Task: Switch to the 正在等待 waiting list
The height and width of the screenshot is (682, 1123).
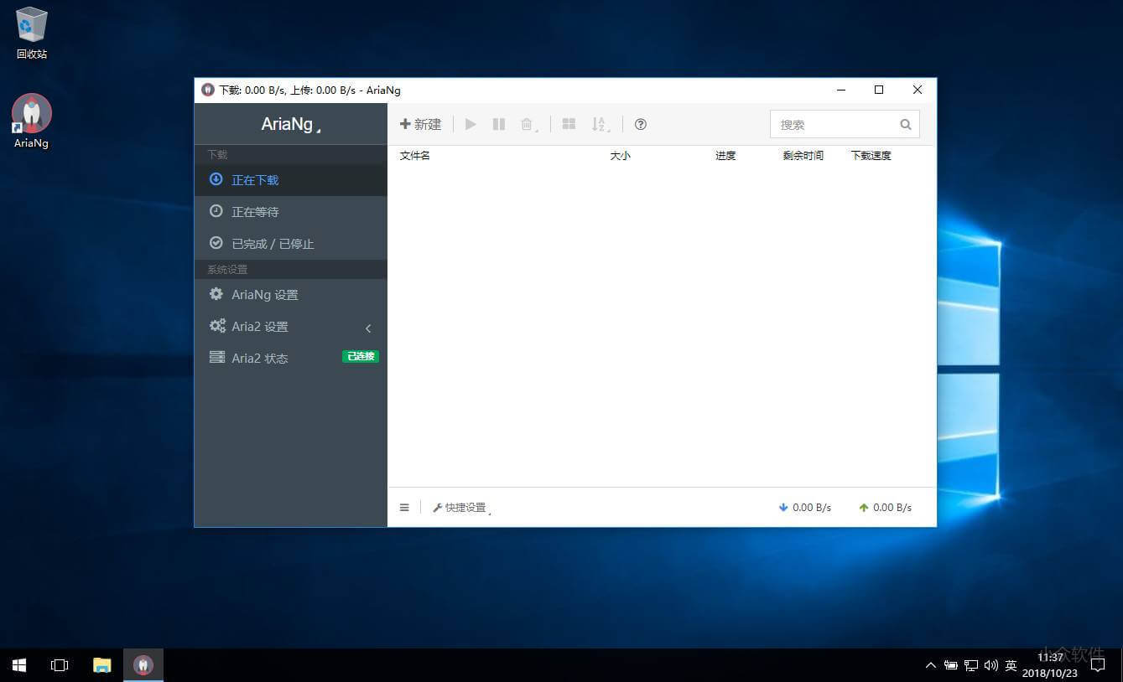Action: coord(255,211)
